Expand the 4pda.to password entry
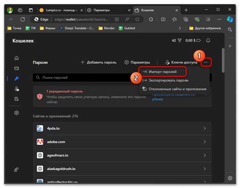 pyautogui.click(x=123, y=128)
